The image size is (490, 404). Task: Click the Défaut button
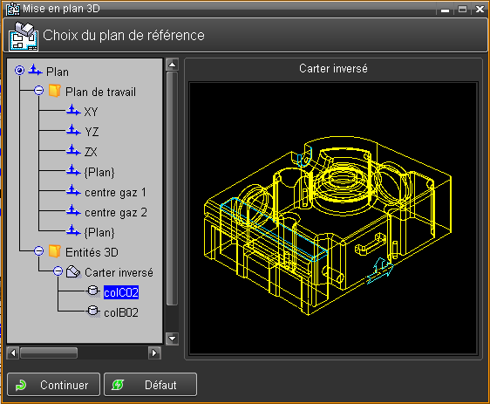tap(150, 385)
